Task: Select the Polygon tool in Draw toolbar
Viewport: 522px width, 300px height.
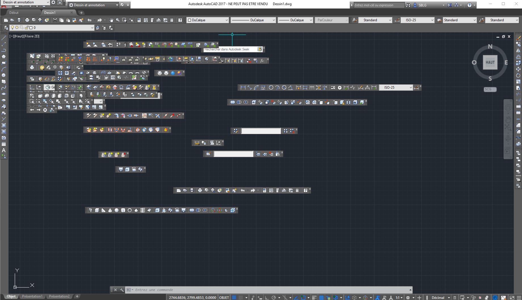Action: 4,57
